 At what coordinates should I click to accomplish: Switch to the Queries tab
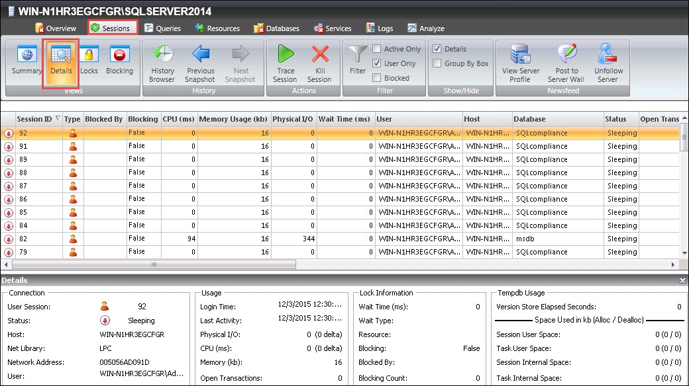tap(162, 28)
